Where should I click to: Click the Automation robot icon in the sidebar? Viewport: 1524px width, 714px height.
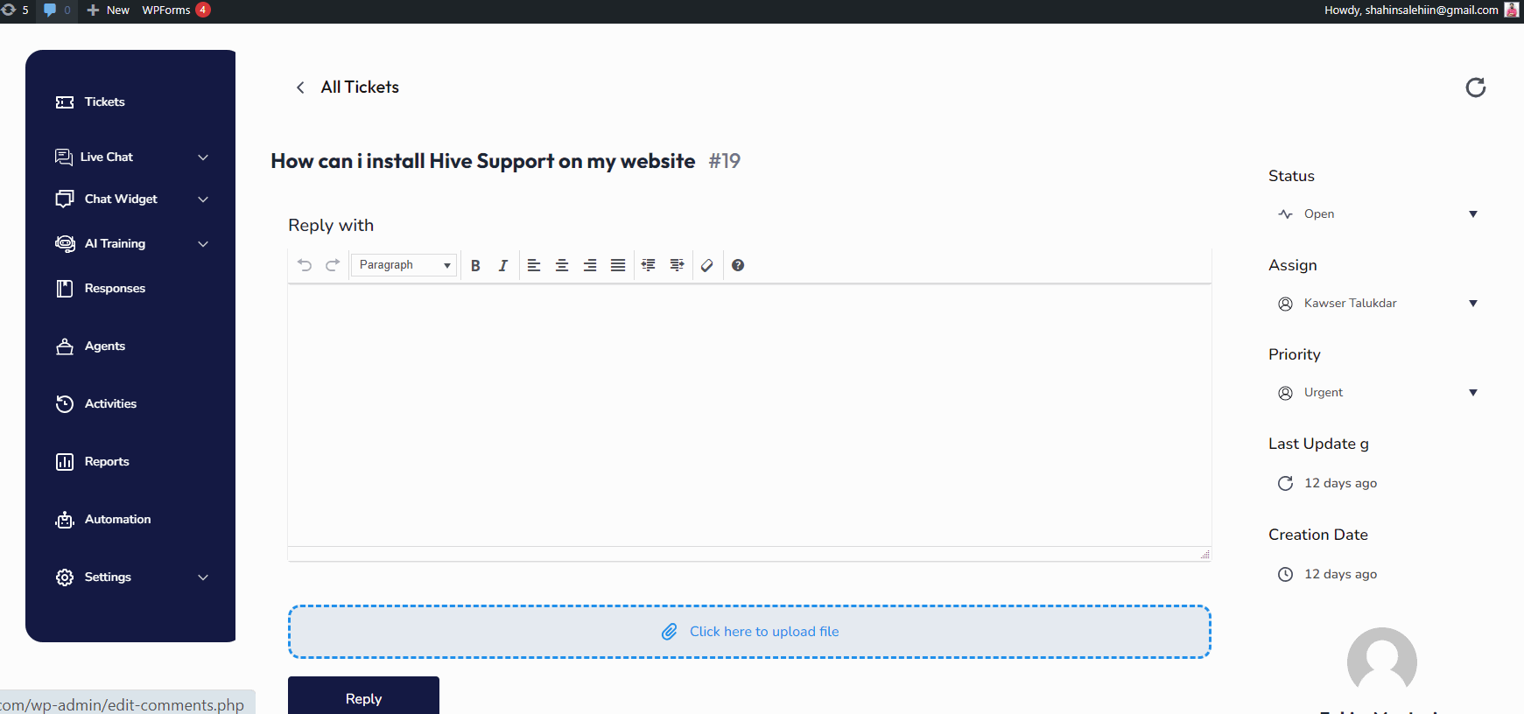pos(65,520)
